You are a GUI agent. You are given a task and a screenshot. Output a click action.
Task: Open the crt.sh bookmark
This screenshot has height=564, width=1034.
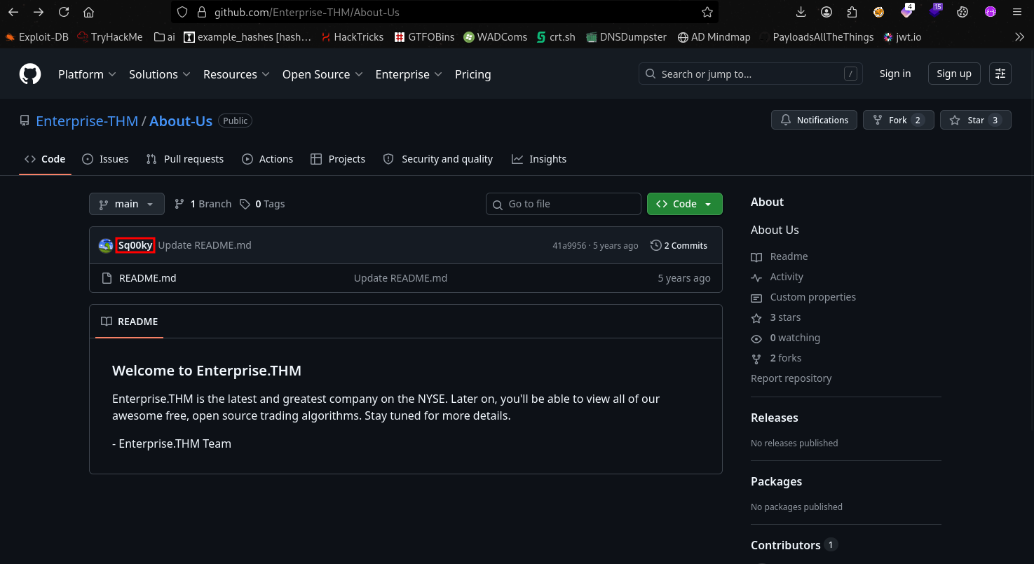point(556,37)
